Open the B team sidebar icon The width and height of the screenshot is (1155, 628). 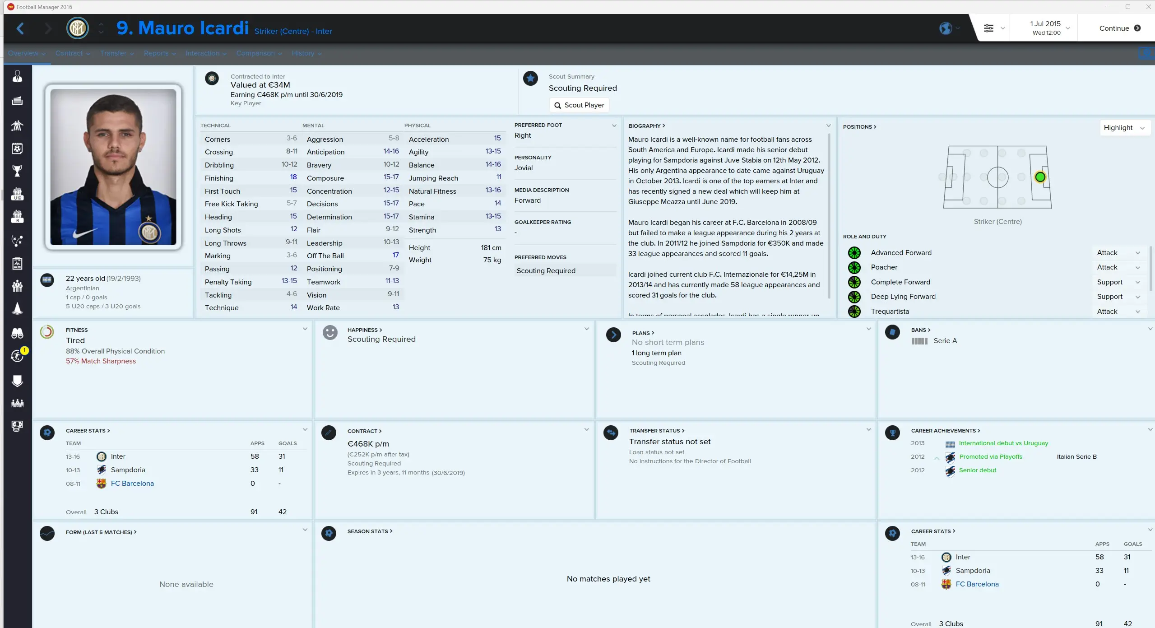point(17,217)
